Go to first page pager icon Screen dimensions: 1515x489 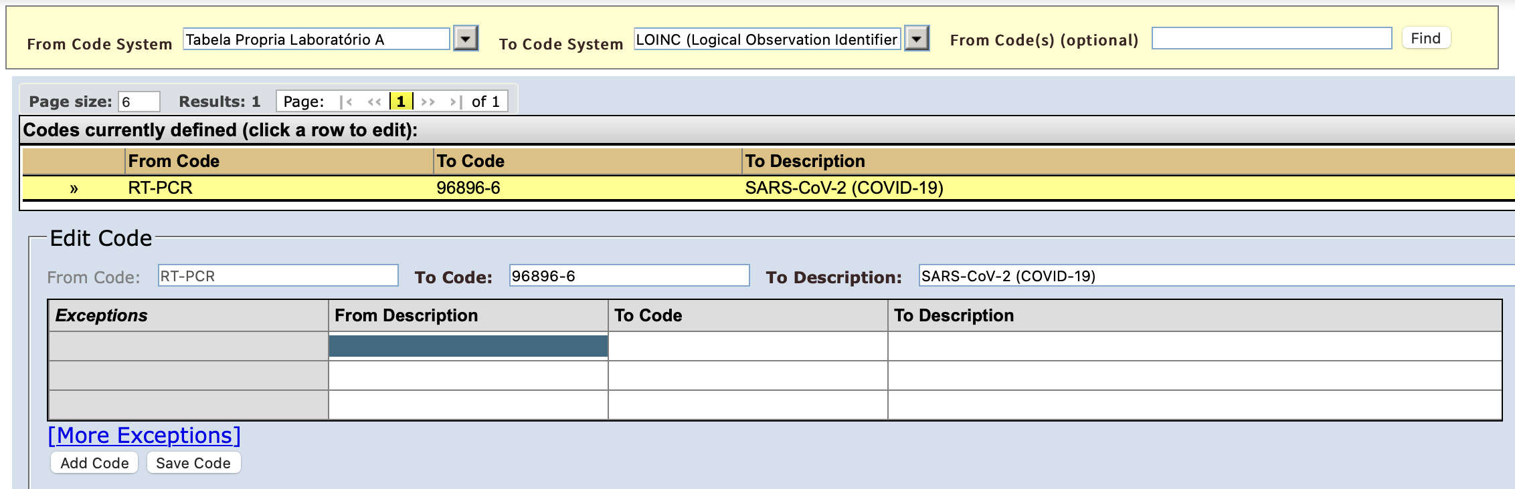pyautogui.click(x=347, y=102)
